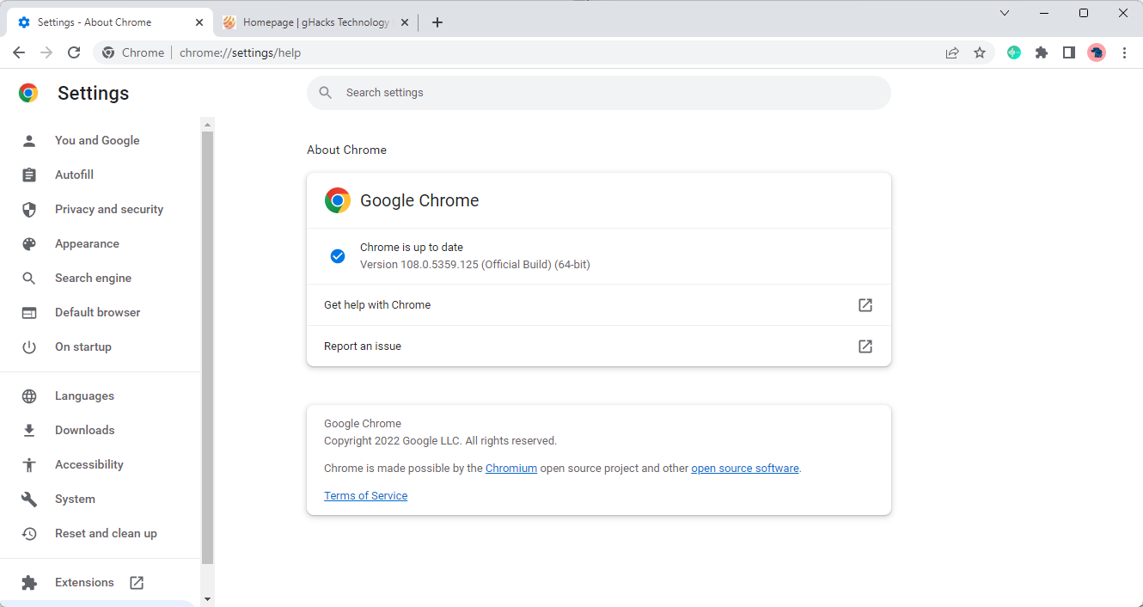Click the magnifier icon in Search settings
The image size is (1143, 607).
pos(325,93)
